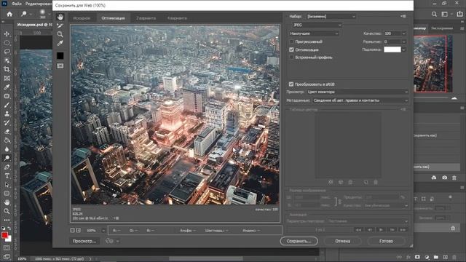
Task: Open the Подложка matte color dropdown arrow
Action: 404,49
